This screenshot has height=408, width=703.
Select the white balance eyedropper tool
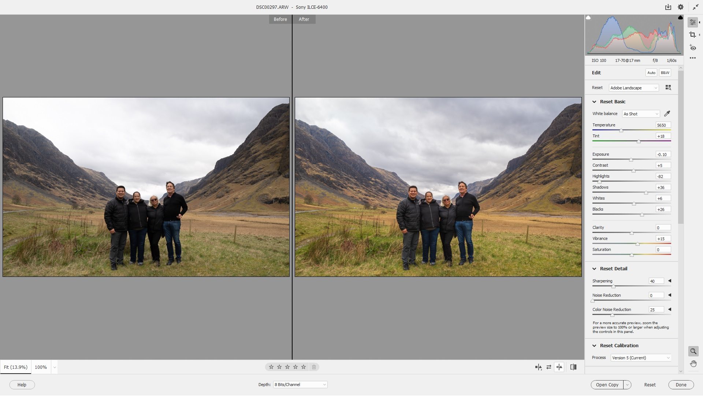667,114
